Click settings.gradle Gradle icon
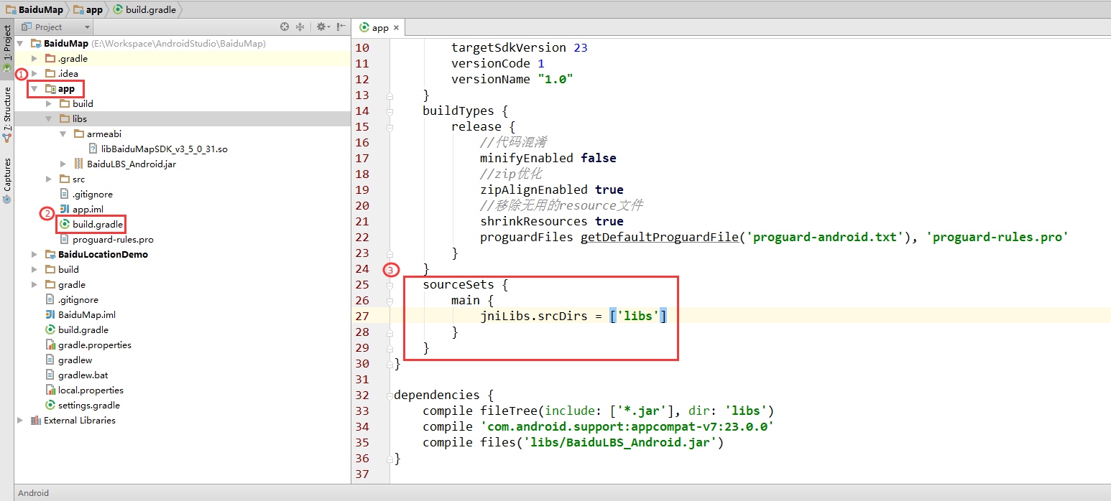The height and width of the screenshot is (501, 1111). [50, 406]
